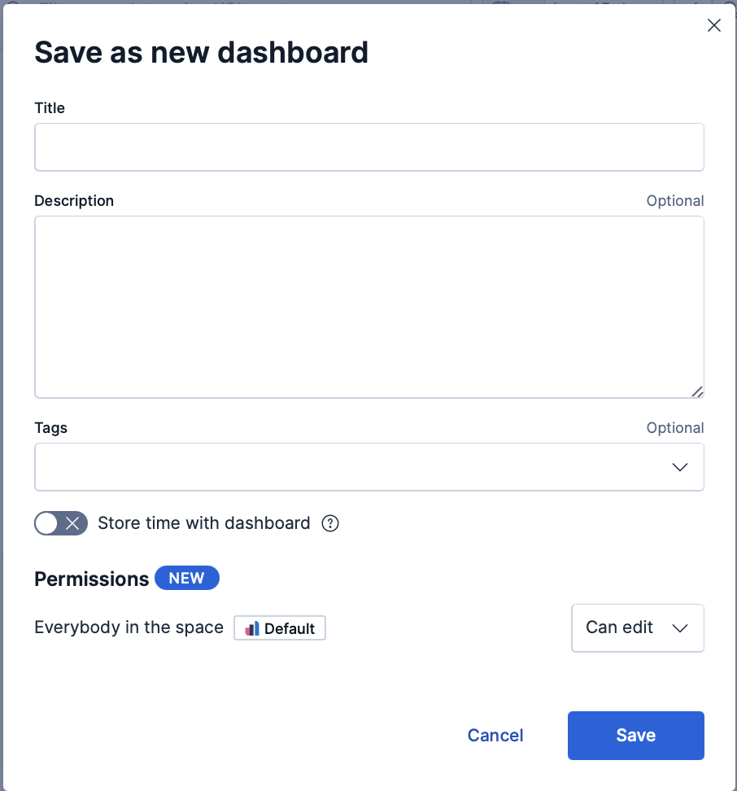Click the Everybody in the space text
Screen dimensions: 737x791
pyautogui.click(x=129, y=627)
